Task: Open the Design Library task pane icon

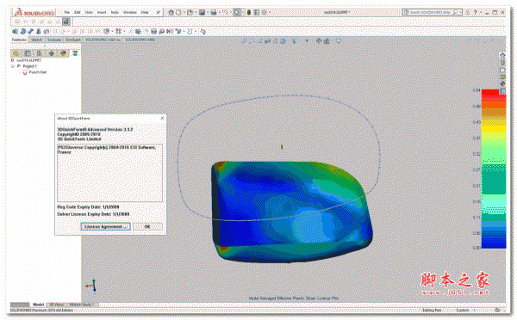Action: point(502,63)
